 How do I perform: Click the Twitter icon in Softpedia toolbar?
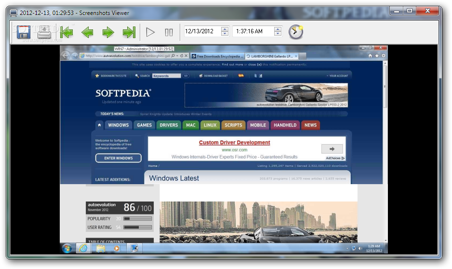tap(255, 76)
